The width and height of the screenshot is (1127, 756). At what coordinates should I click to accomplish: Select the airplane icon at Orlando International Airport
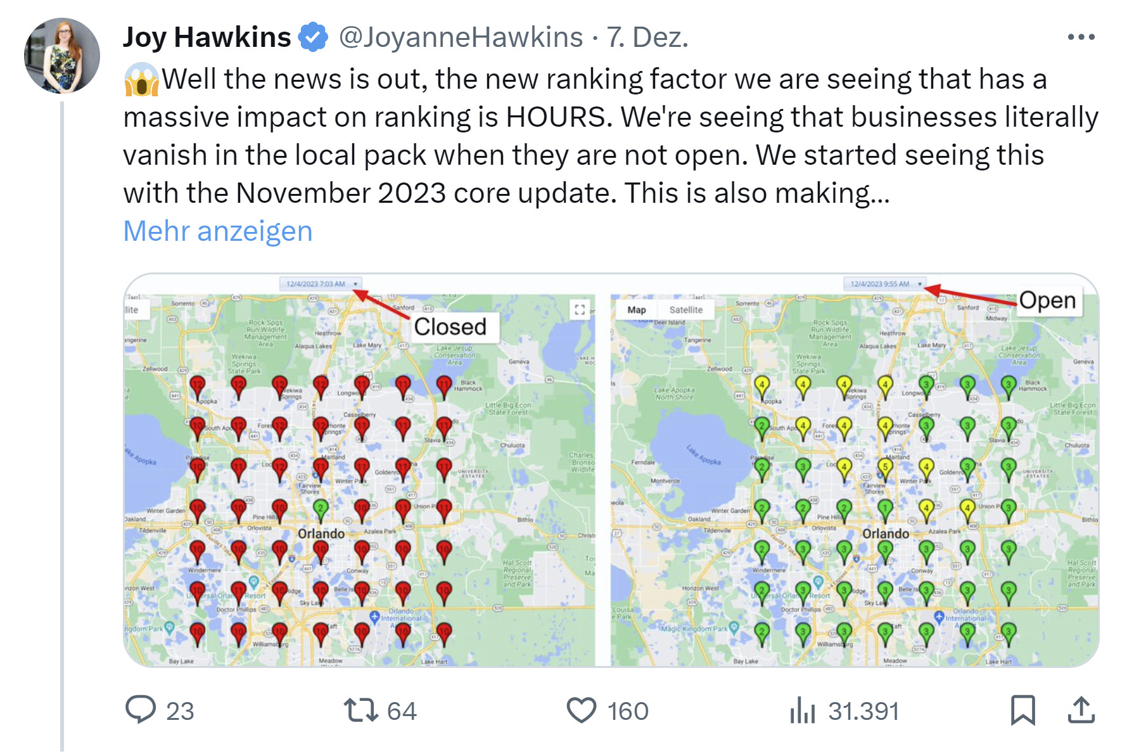pyautogui.click(x=375, y=617)
